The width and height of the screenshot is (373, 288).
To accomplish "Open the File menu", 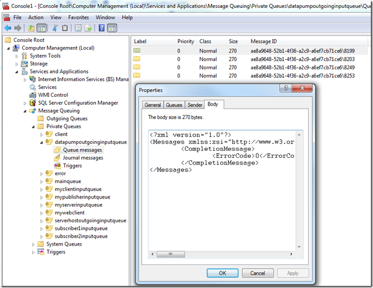I will (x=17, y=17).
